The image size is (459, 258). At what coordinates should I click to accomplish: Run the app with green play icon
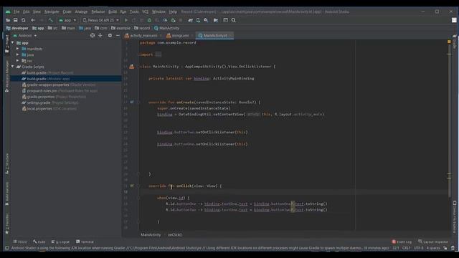coord(126,20)
